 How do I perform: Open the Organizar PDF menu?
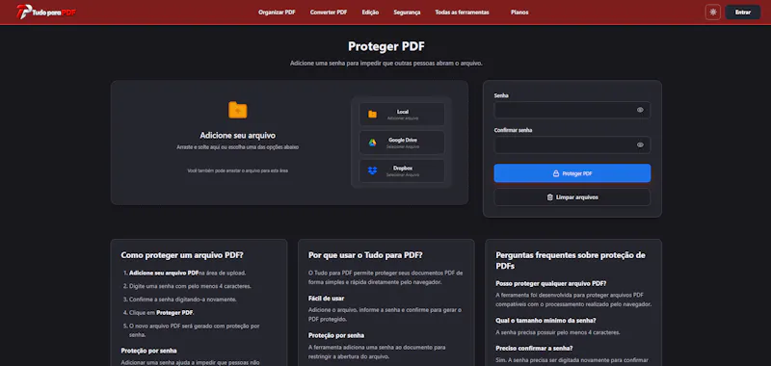[x=277, y=13]
